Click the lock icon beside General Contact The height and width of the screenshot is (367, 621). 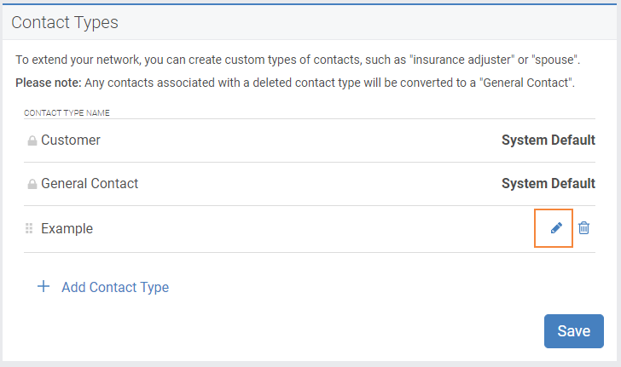32,184
